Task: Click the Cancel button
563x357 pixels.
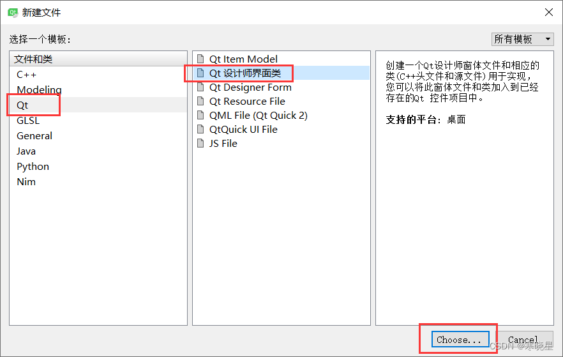Action: click(525, 339)
